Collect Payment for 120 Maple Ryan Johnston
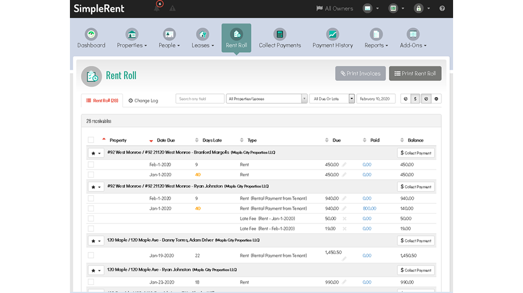The width and height of the screenshot is (523, 293). (416, 270)
